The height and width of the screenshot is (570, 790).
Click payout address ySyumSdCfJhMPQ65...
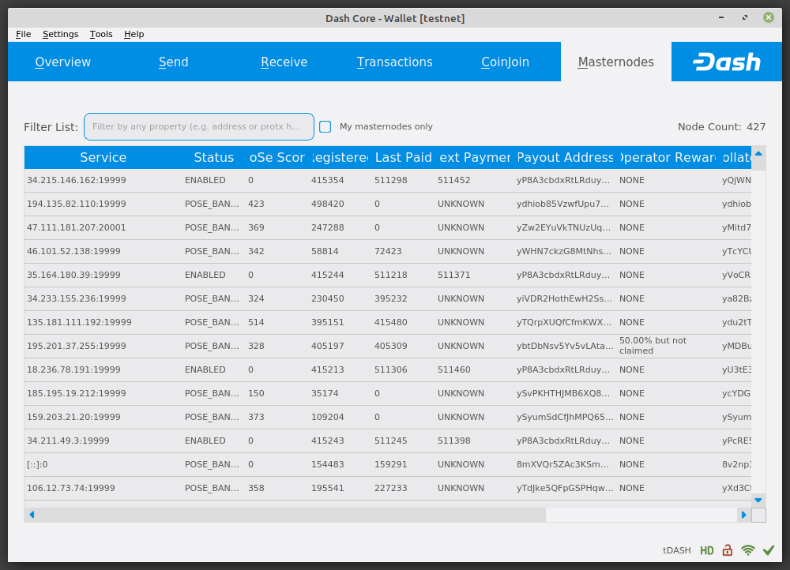(x=565, y=417)
